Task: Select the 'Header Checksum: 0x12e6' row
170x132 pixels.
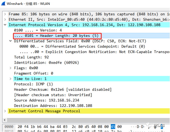Action: [x=91, y=89]
